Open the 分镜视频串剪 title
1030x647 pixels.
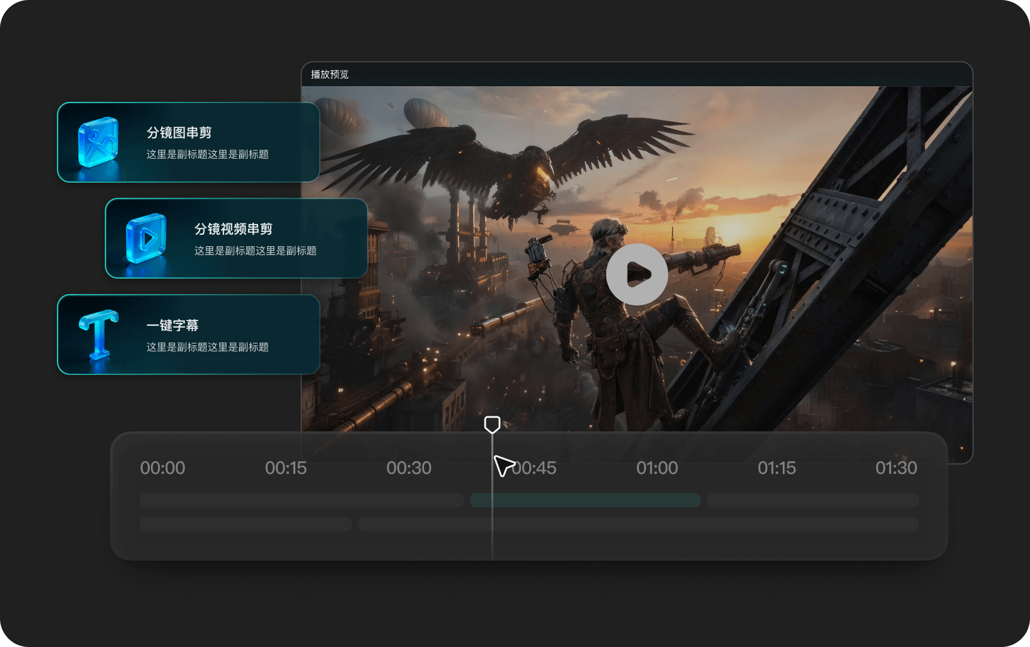point(233,229)
